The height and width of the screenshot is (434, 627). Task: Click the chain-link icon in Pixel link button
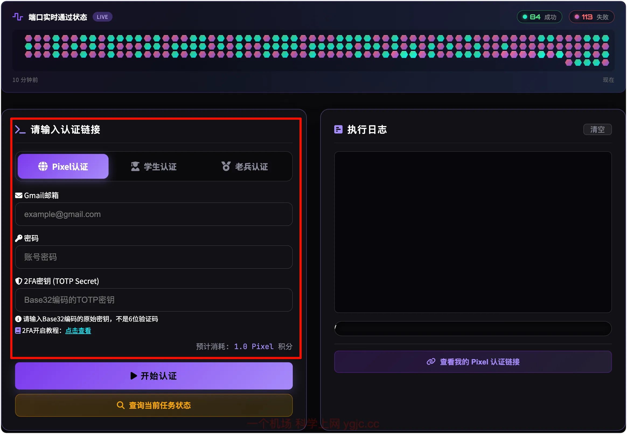(431, 361)
